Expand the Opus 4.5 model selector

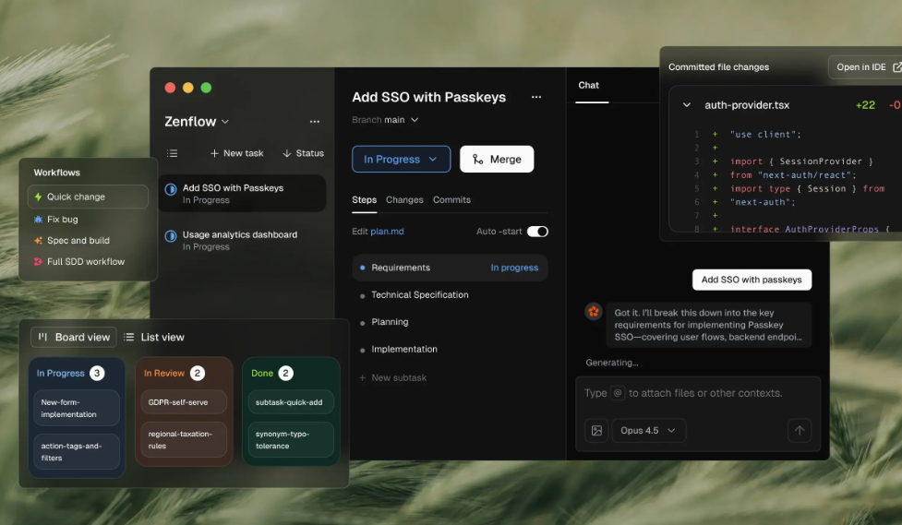[646, 430]
